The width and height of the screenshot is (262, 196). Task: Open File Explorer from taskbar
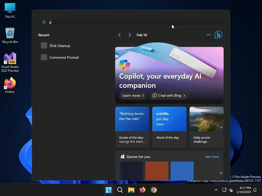point(131,190)
